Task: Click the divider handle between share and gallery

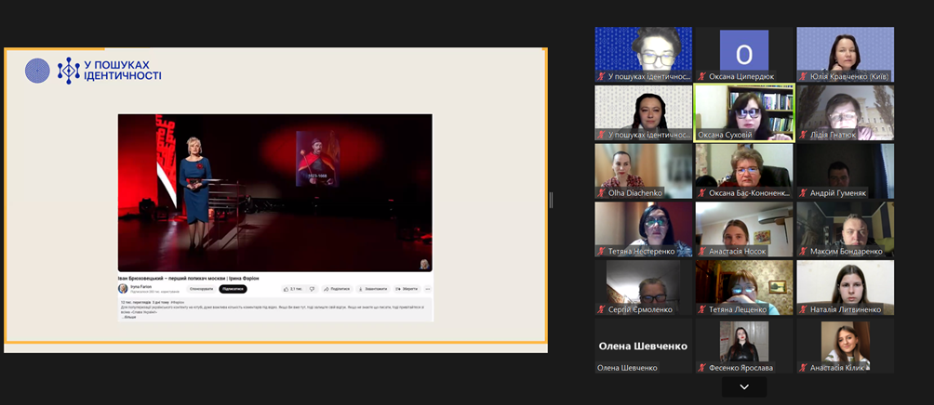Action: tap(551, 200)
